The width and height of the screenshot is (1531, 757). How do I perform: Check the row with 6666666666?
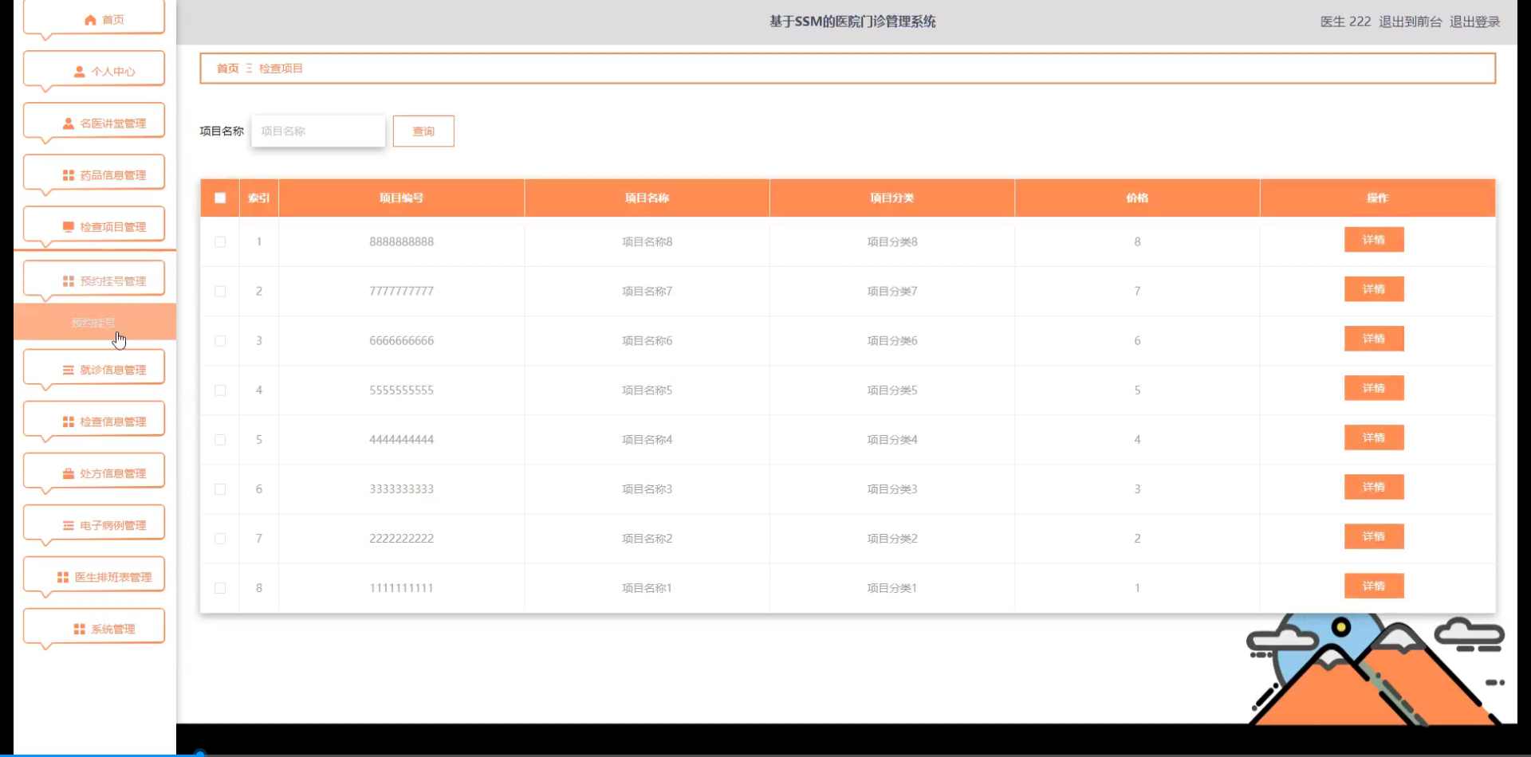pos(220,340)
